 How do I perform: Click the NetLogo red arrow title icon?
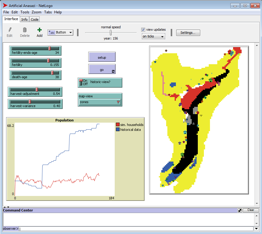coord(5,5)
